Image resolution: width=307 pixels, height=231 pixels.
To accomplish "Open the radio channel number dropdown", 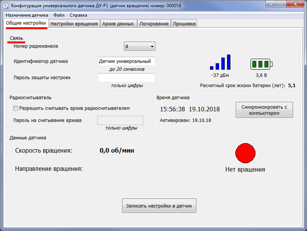I will (x=140, y=46).
